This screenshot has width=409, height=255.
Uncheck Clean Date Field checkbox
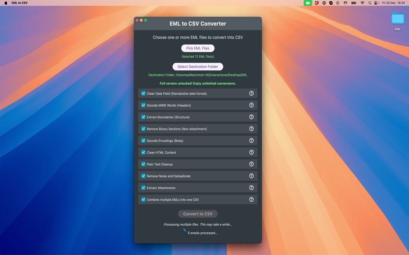[x=143, y=93]
